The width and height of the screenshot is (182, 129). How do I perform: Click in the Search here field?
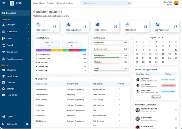click(106, 3)
